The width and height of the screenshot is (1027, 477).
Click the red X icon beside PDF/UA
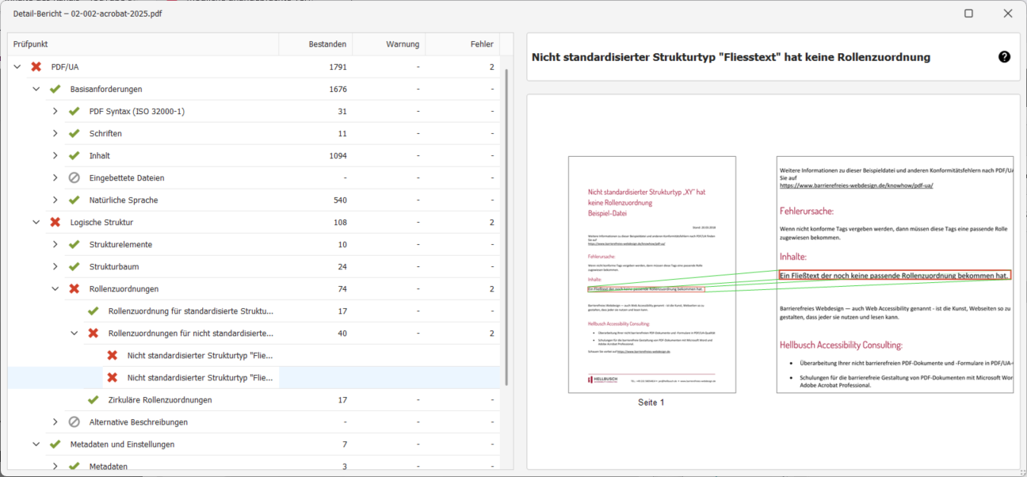pyautogui.click(x=36, y=67)
